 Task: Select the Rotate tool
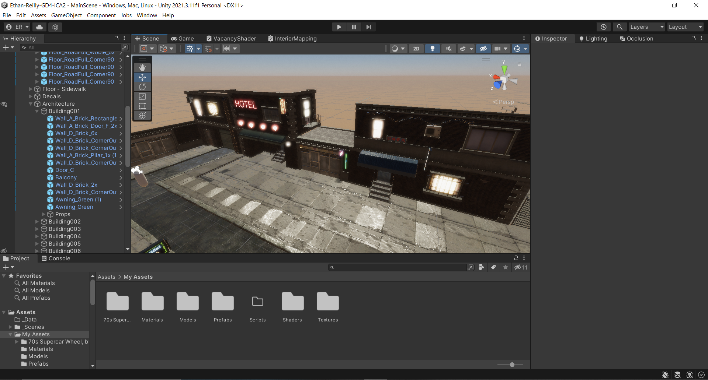[142, 87]
